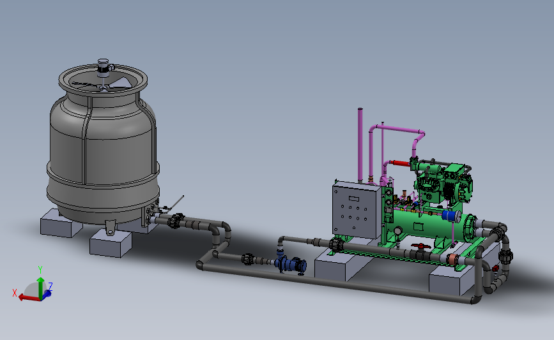Select the front concrete block under the cooling tower
The height and width of the screenshot is (340, 554).
[x=111, y=244]
